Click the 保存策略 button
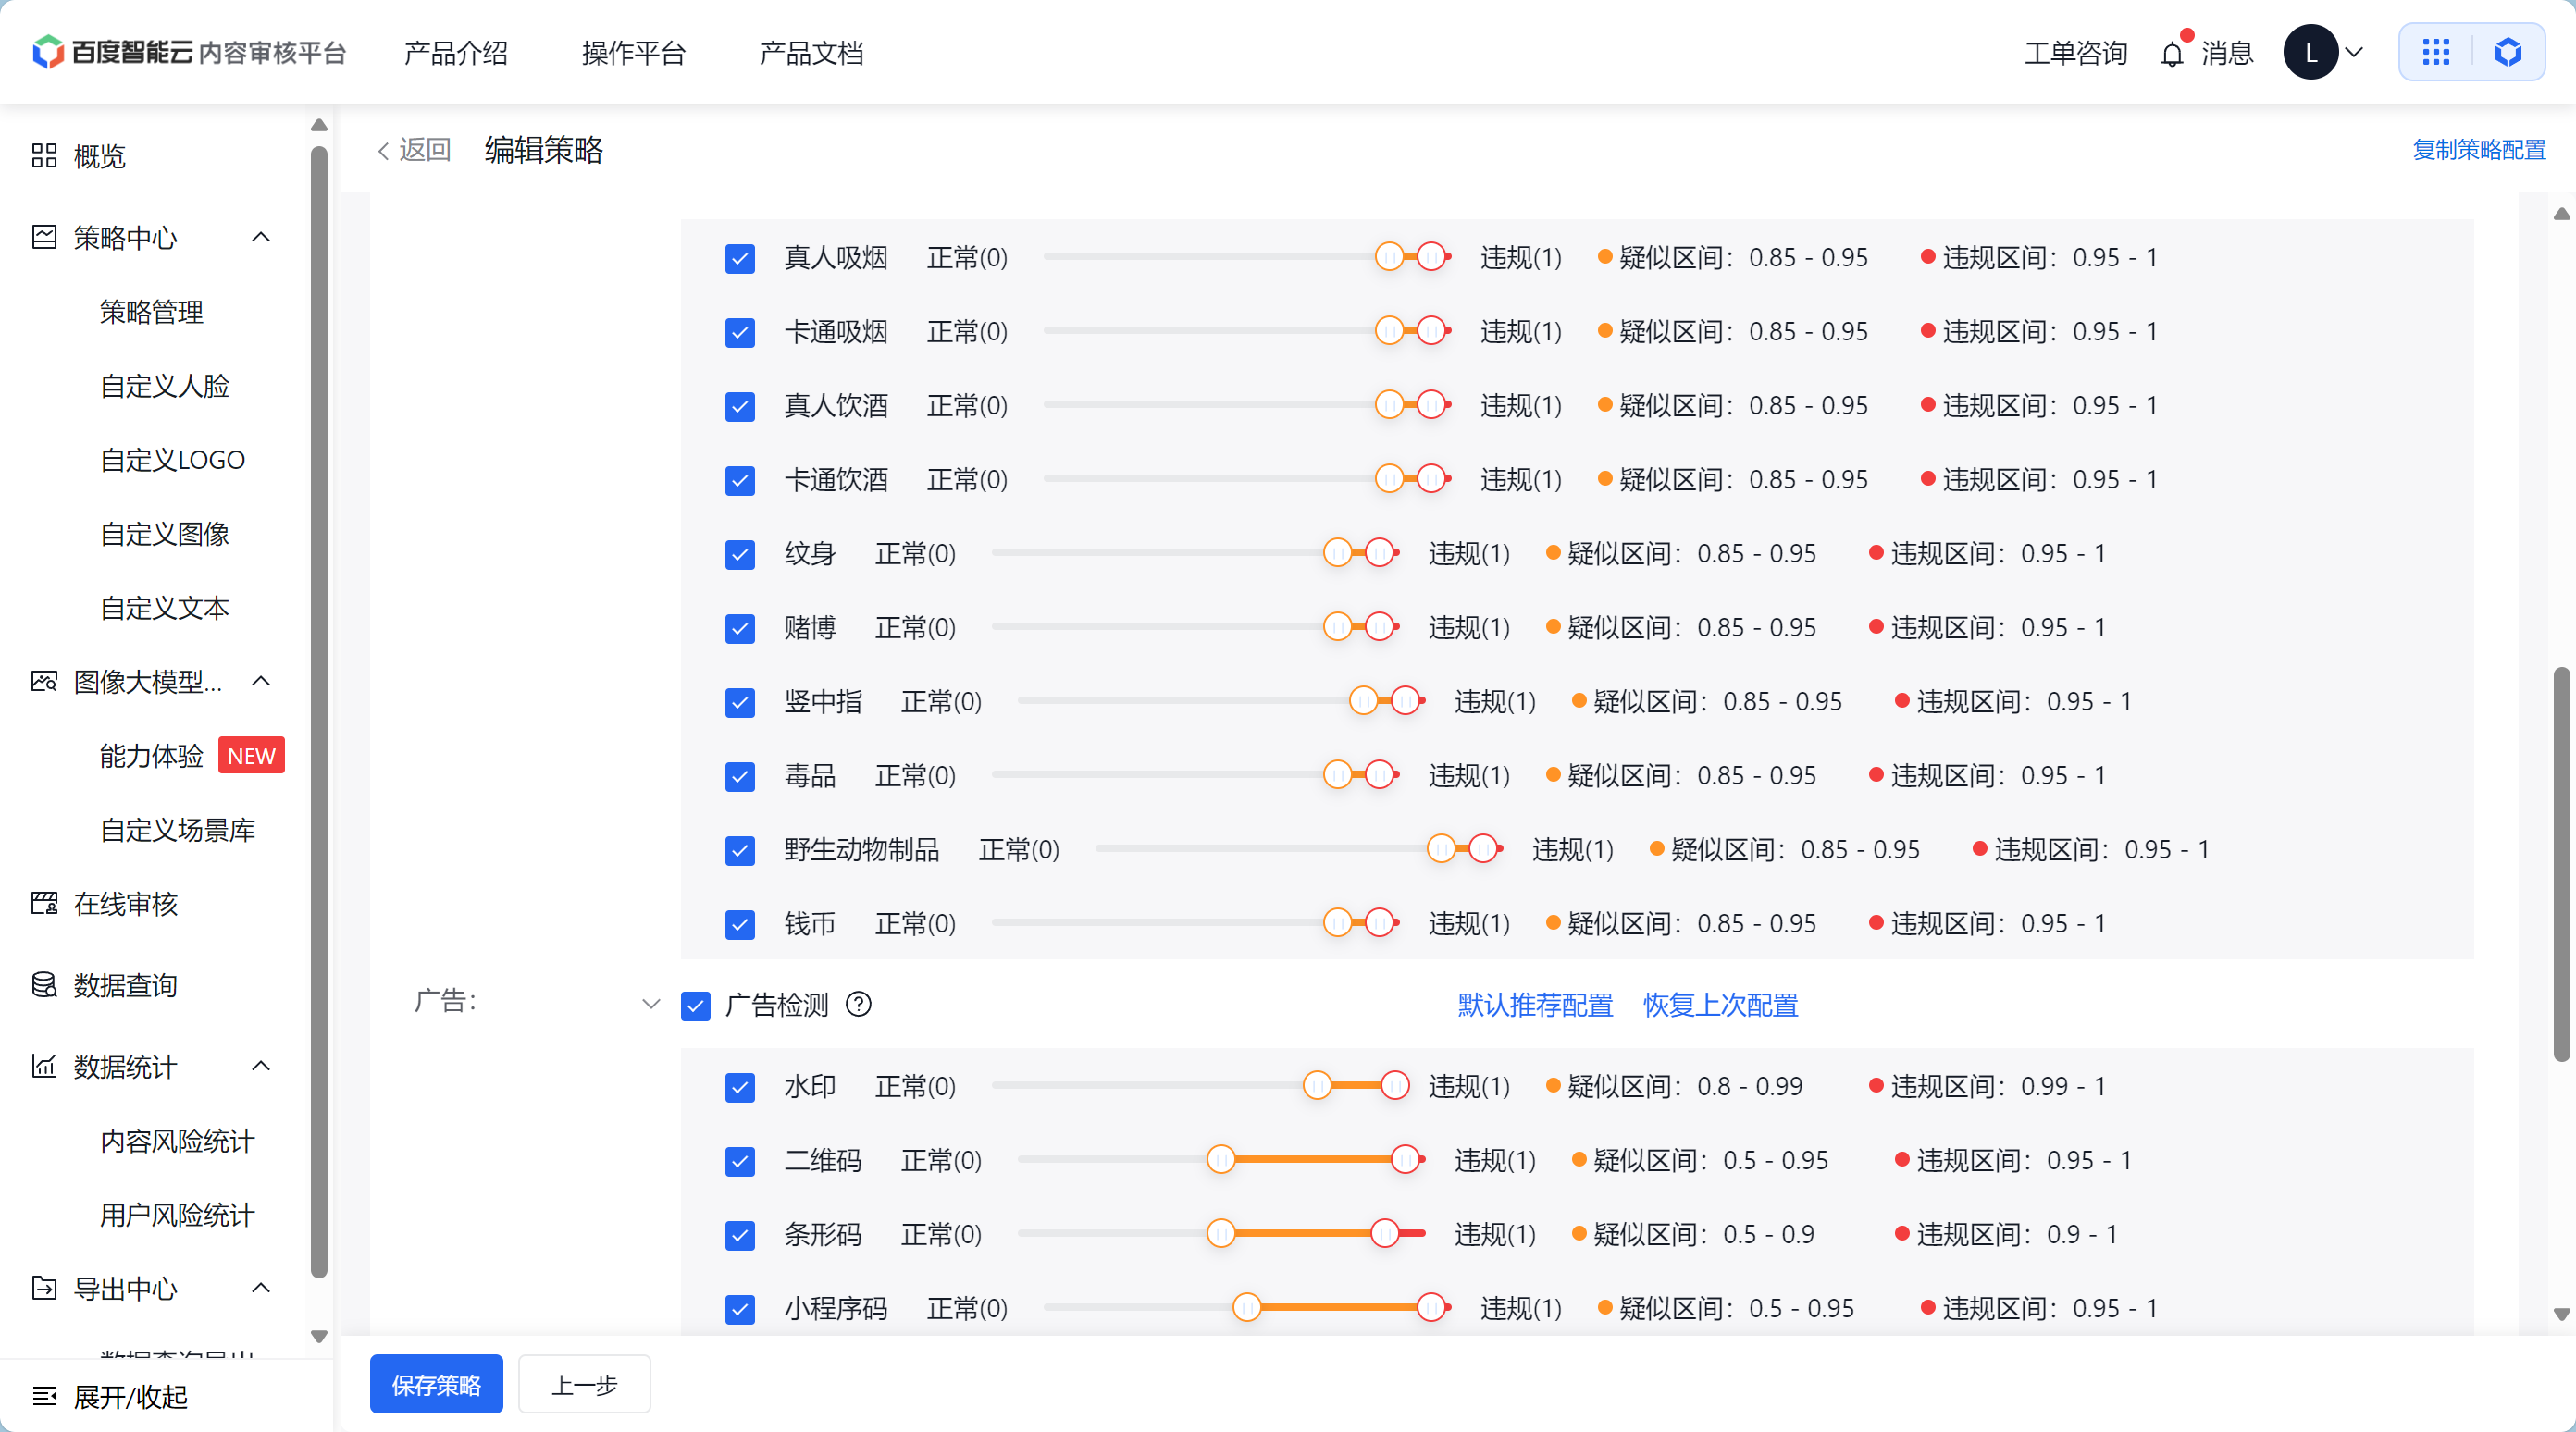The image size is (2576, 1432). coord(436,1385)
